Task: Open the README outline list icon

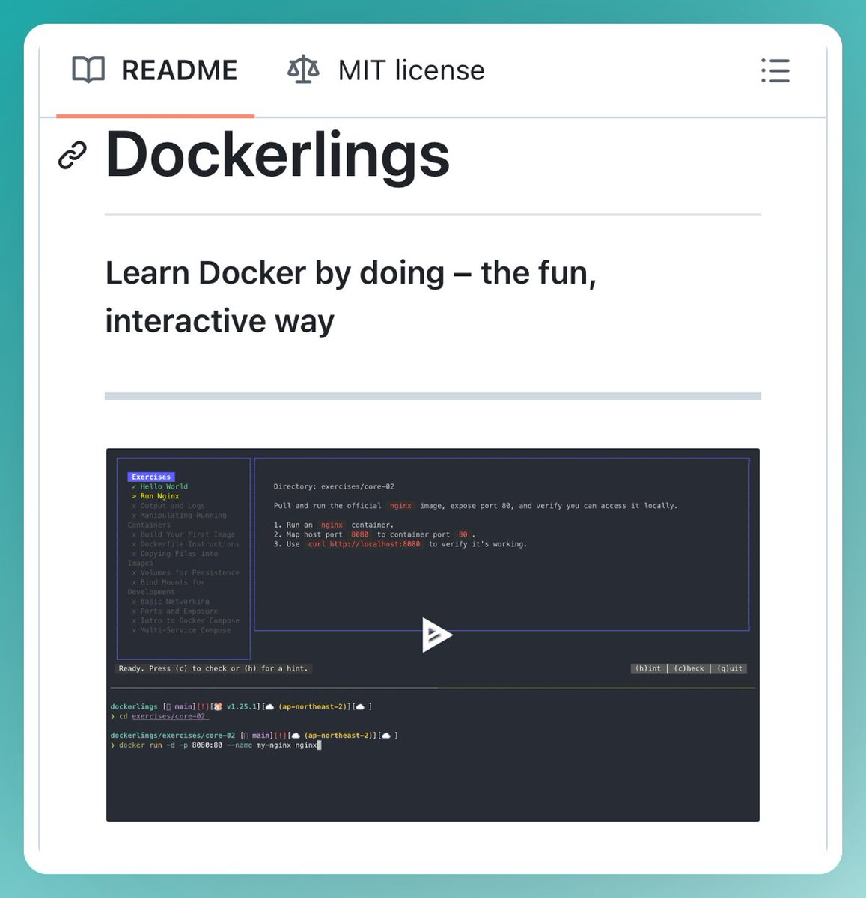Action: [775, 71]
